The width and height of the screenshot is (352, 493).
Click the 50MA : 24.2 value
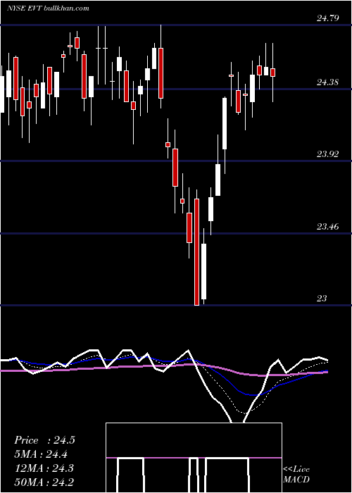coord(44,482)
